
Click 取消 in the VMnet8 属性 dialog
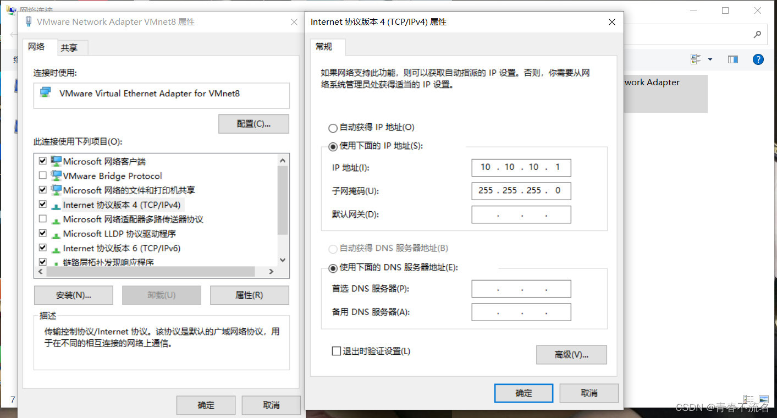tap(271, 405)
